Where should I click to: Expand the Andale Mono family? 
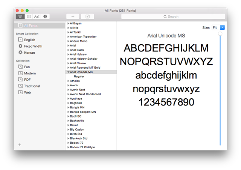68,41
